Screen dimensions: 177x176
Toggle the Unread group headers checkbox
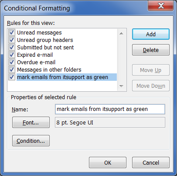coord(12,40)
